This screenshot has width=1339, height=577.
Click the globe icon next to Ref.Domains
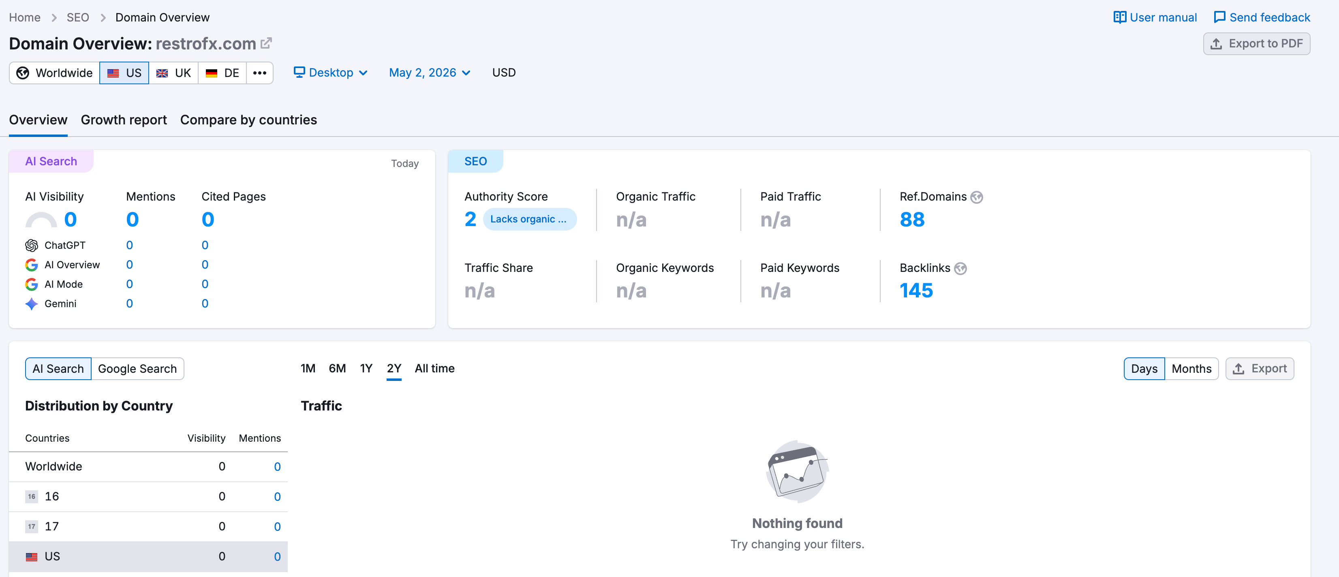[977, 197]
